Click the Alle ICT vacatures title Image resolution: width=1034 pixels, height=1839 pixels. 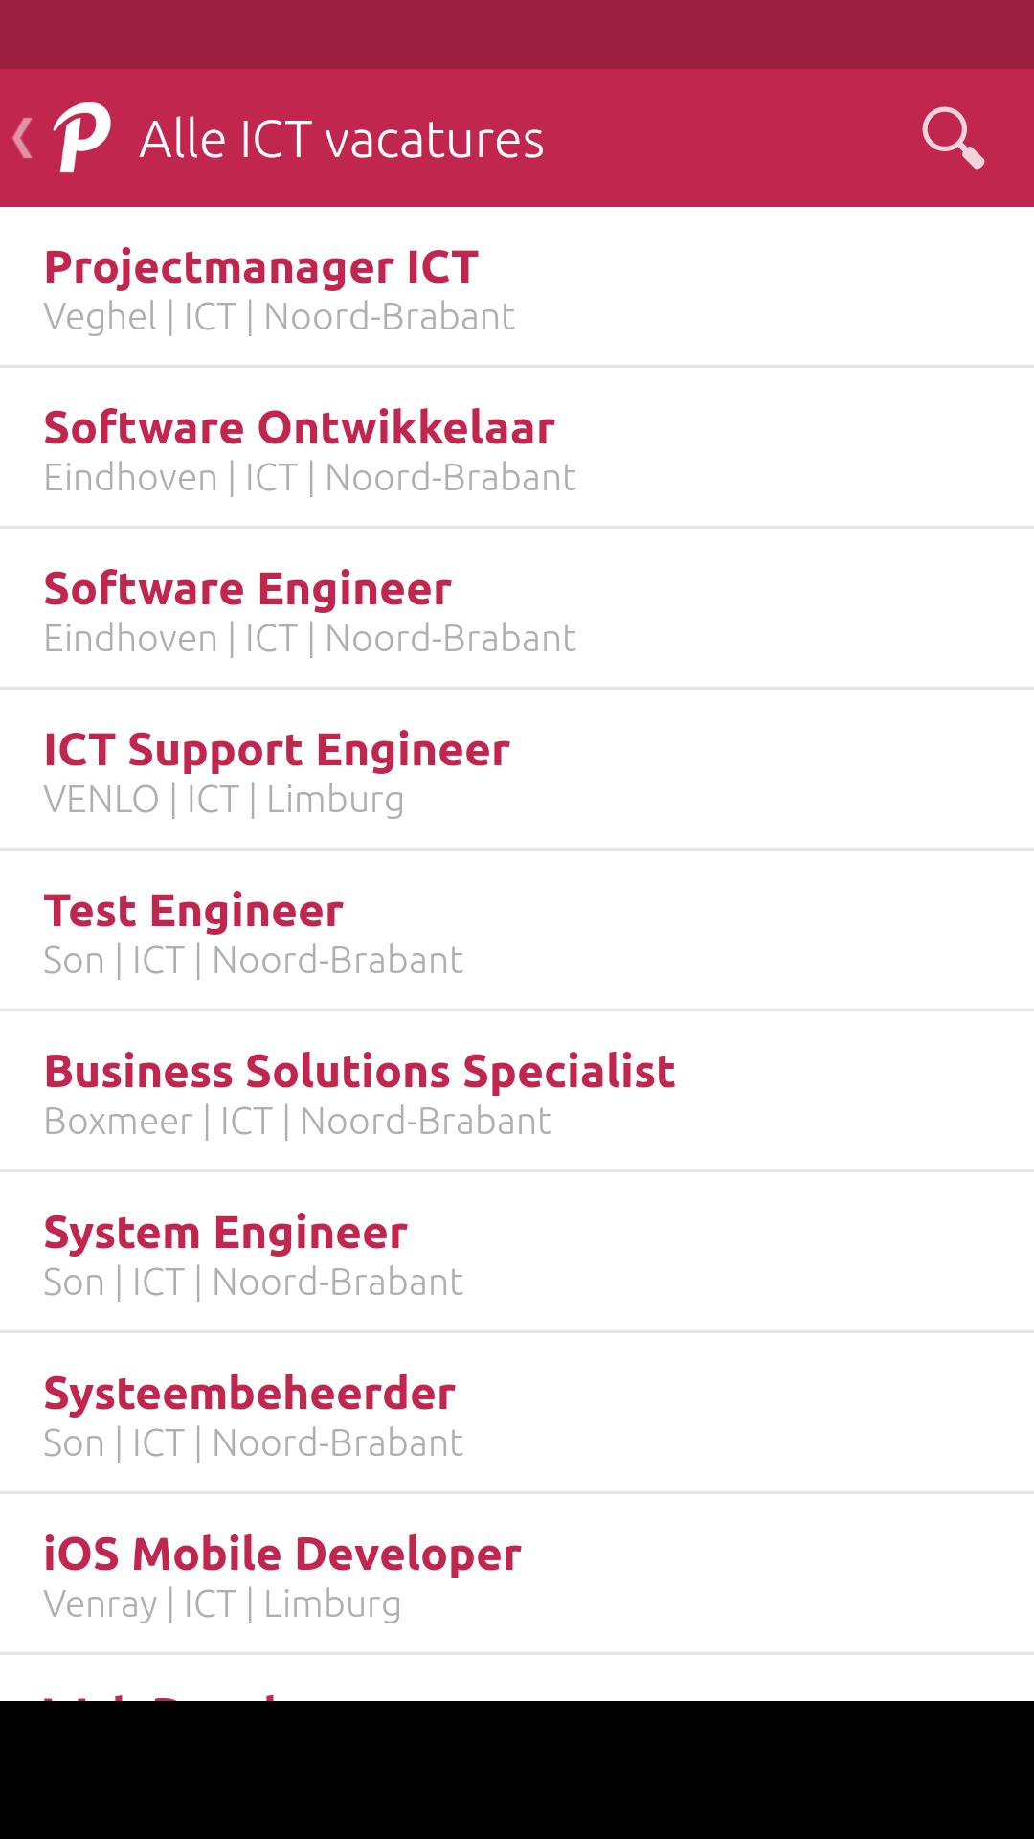pyautogui.click(x=342, y=137)
